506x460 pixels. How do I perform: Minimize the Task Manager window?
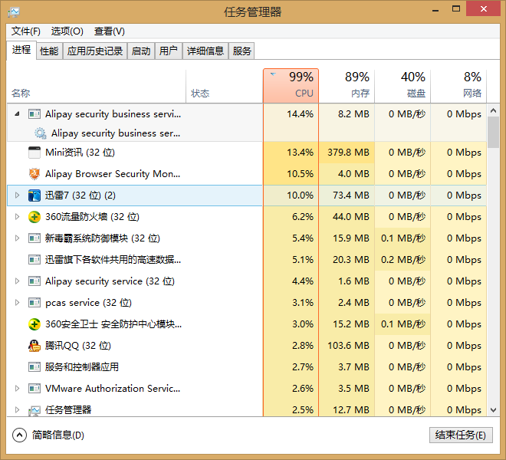[x=435, y=10]
